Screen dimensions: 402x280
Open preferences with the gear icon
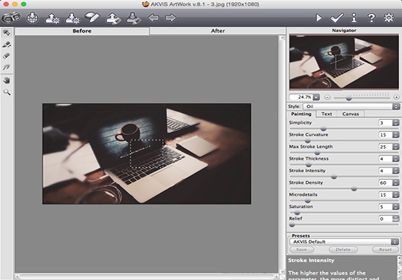(388, 18)
